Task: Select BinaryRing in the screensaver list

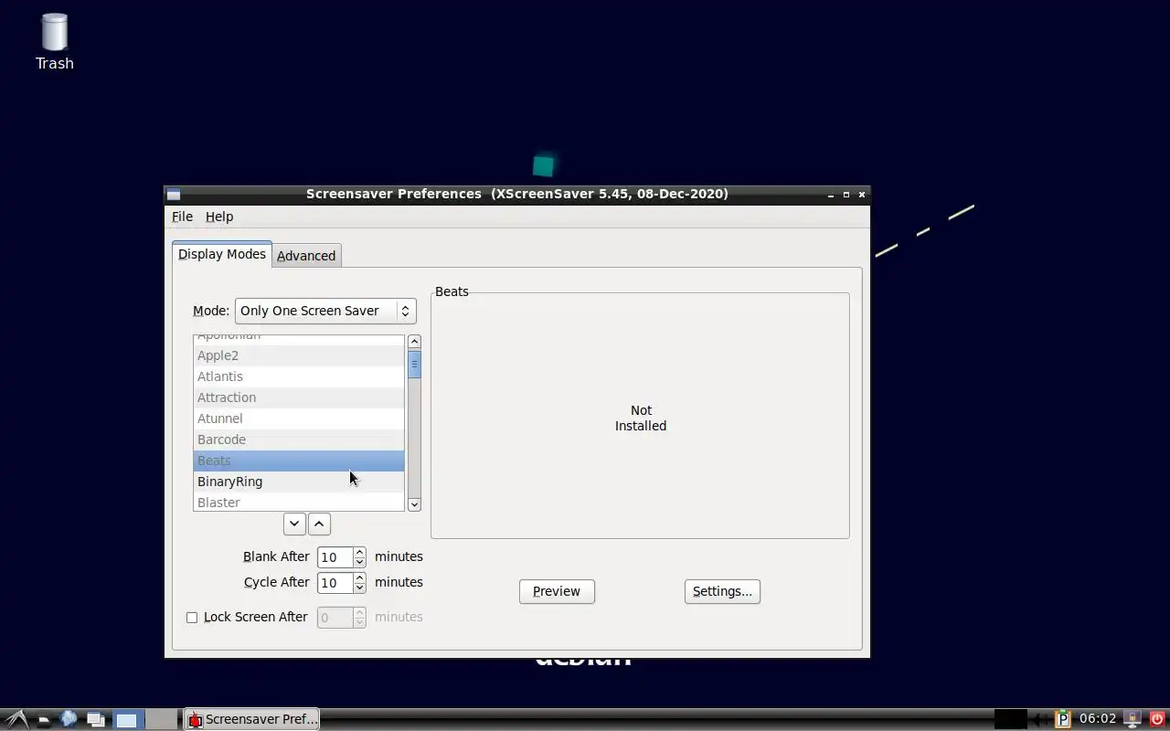Action: 299,482
